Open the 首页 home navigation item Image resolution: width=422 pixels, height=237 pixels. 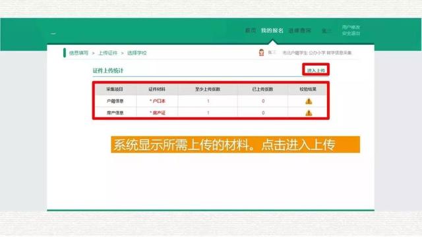251,30
